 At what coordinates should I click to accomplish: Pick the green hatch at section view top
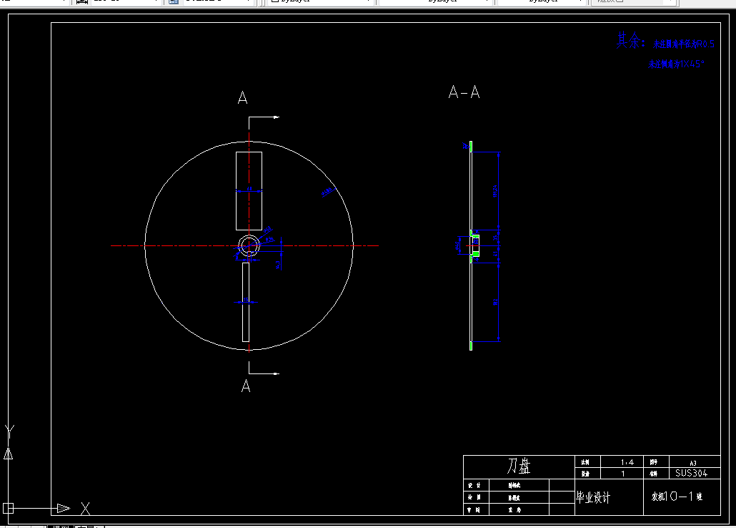pyautogui.click(x=471, y=146)
